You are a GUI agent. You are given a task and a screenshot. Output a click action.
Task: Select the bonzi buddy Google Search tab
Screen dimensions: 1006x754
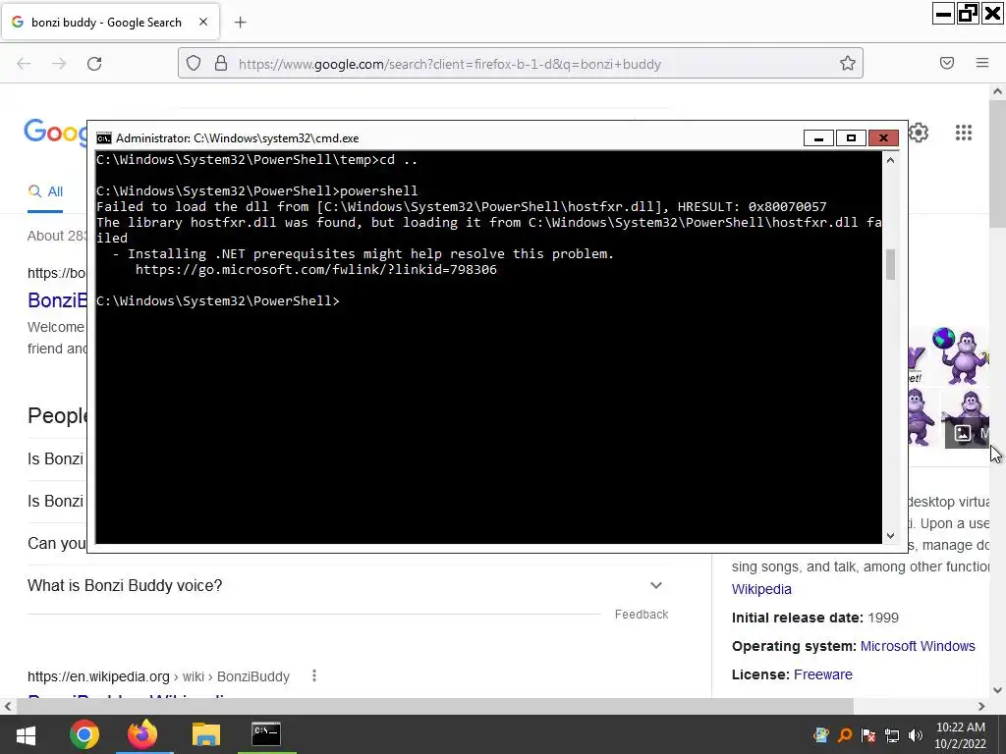(110, 22)
